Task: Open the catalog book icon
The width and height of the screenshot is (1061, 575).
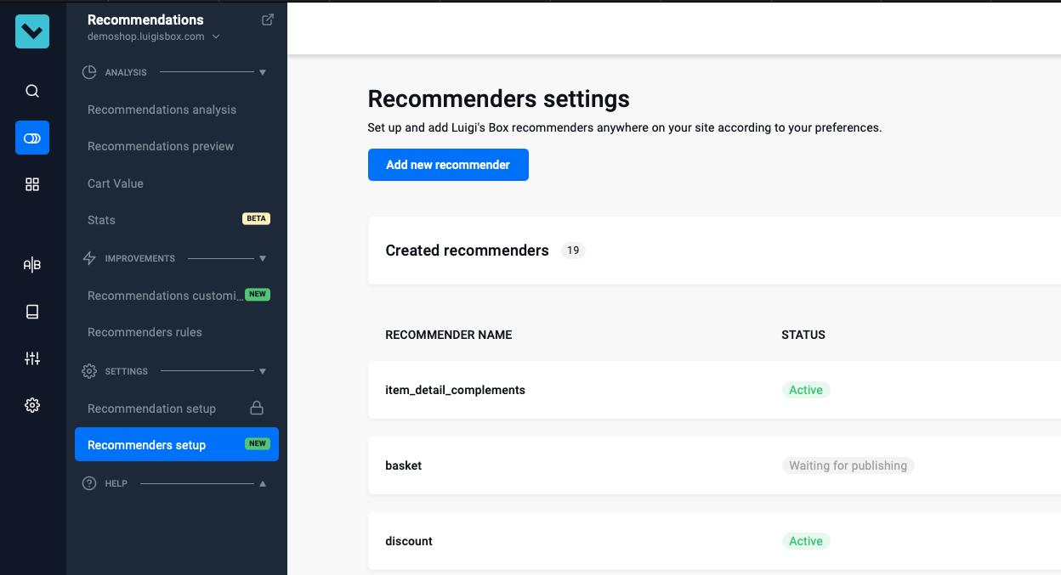Action: [x=31, y=311]
